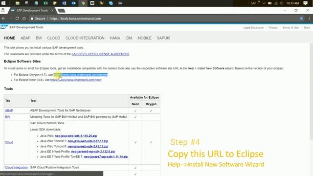Download neo-java-web-sdk-3.41.13.zip
Image resolution: width=313 pixels, height=176 pixels.
point(88,146)
